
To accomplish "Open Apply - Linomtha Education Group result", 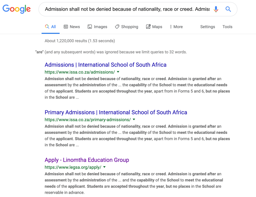I will pos(87,160).
